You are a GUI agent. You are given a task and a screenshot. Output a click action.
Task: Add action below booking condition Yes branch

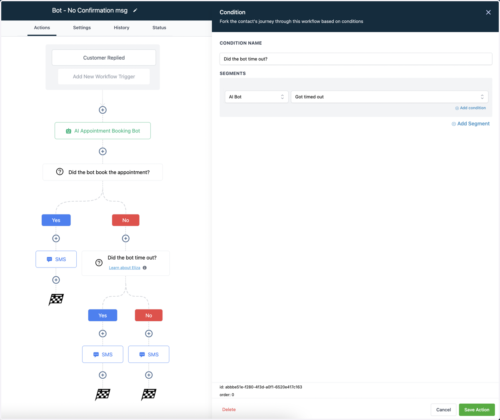(56, 238)
